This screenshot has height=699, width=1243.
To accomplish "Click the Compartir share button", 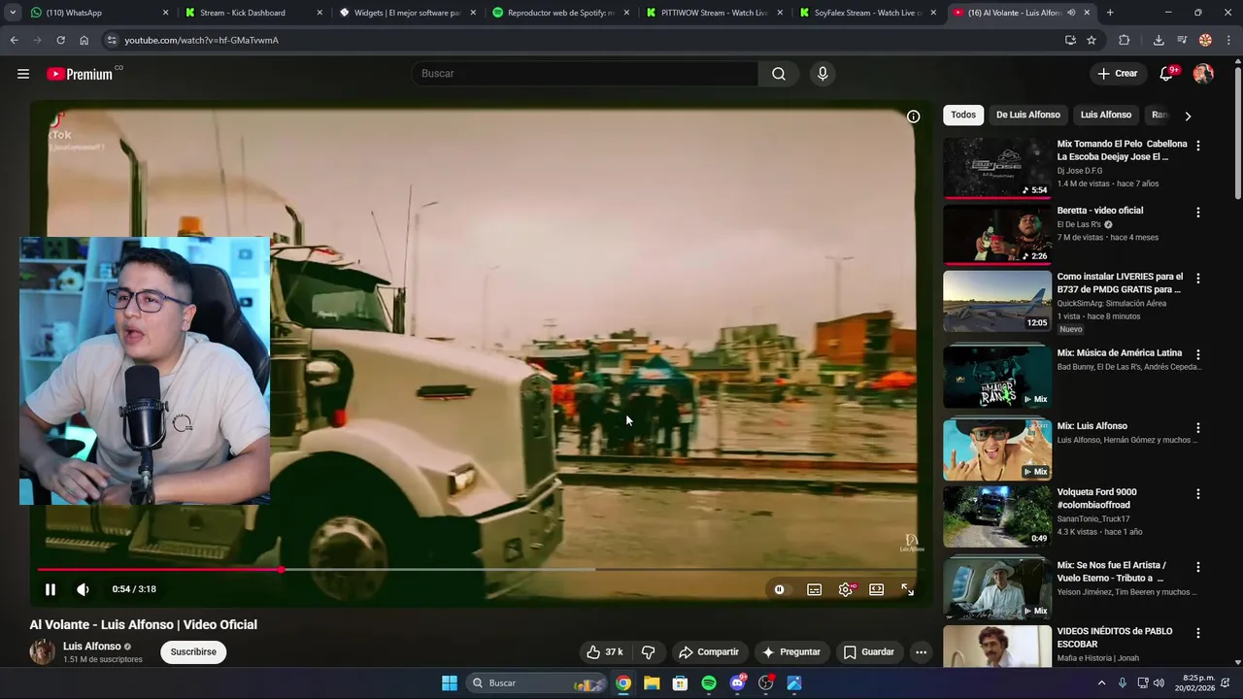I will [x=709, y=652].
